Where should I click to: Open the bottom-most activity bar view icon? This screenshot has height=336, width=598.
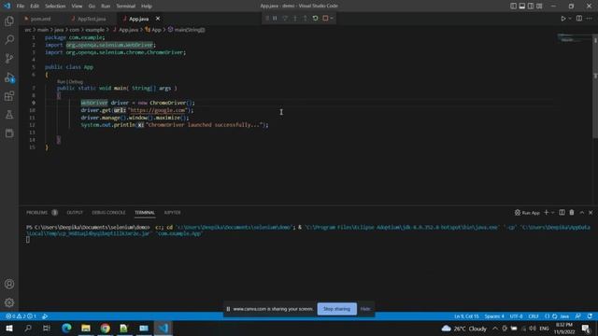[9, 133]
